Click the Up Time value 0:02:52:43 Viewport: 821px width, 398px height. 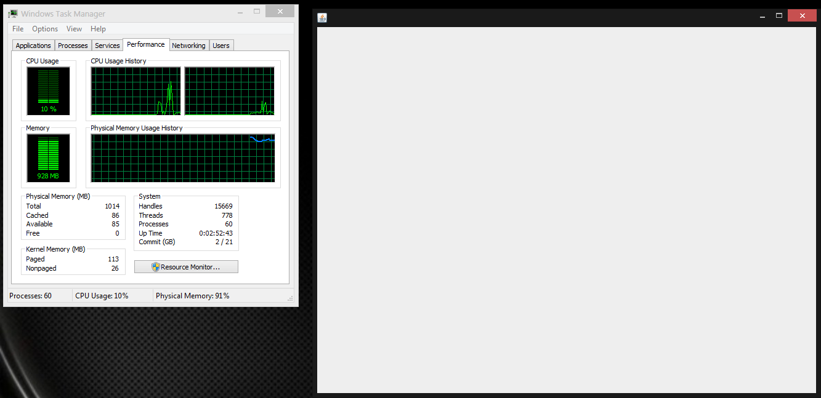tap(216, 233)
